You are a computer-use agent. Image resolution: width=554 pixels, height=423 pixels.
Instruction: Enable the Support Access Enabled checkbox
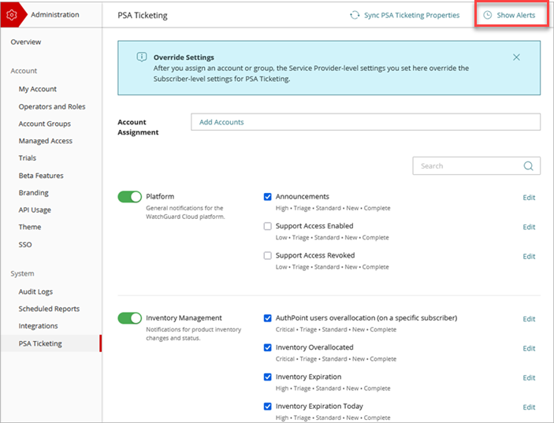coord(268,226)
